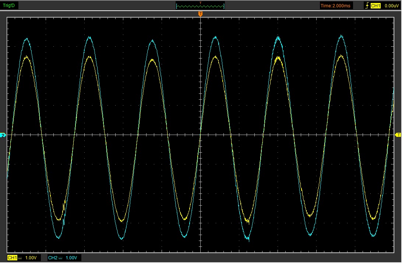Click the leftmost trough of cyan CH2 trace
The image size is (402, 263).
pyautogui.click(x=59, y=238)
